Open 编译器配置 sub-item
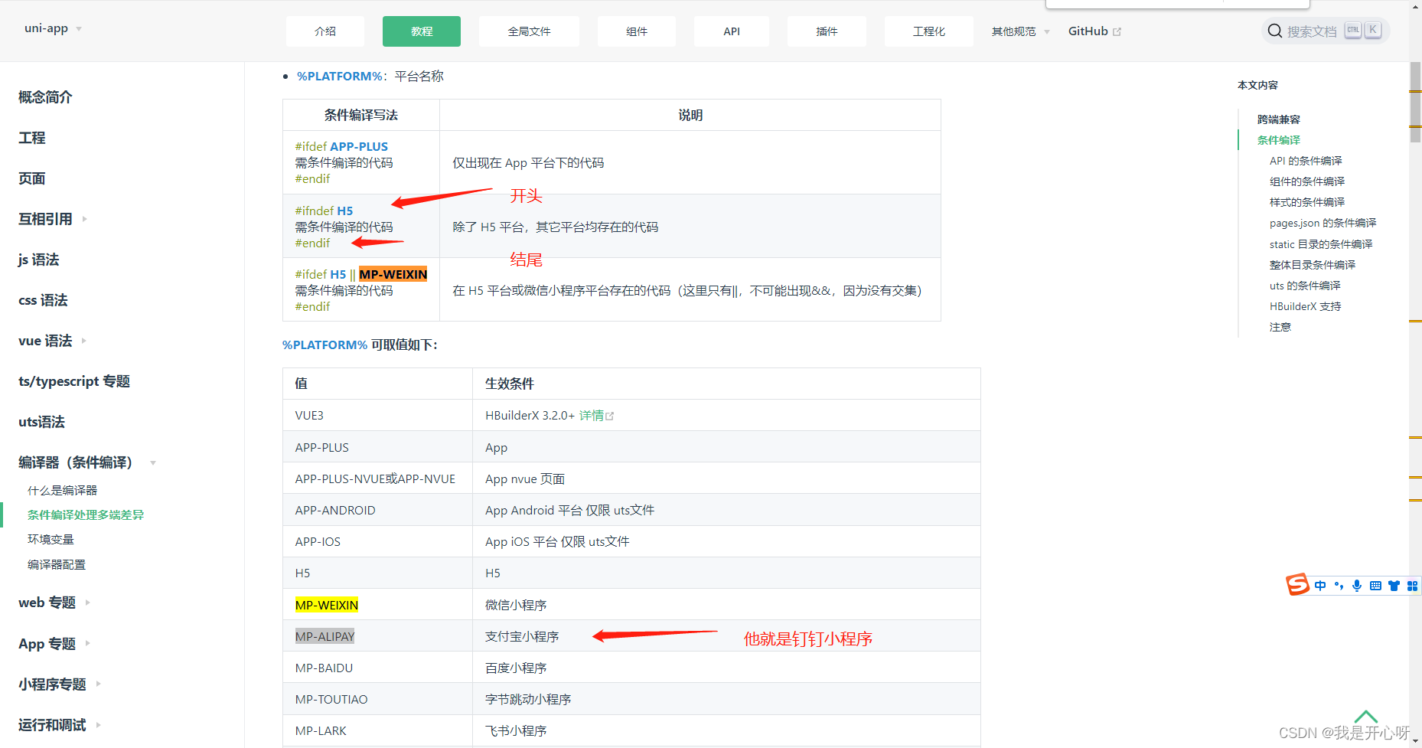Viewport: 1422px width, 748px height. (x=57, y=564)
